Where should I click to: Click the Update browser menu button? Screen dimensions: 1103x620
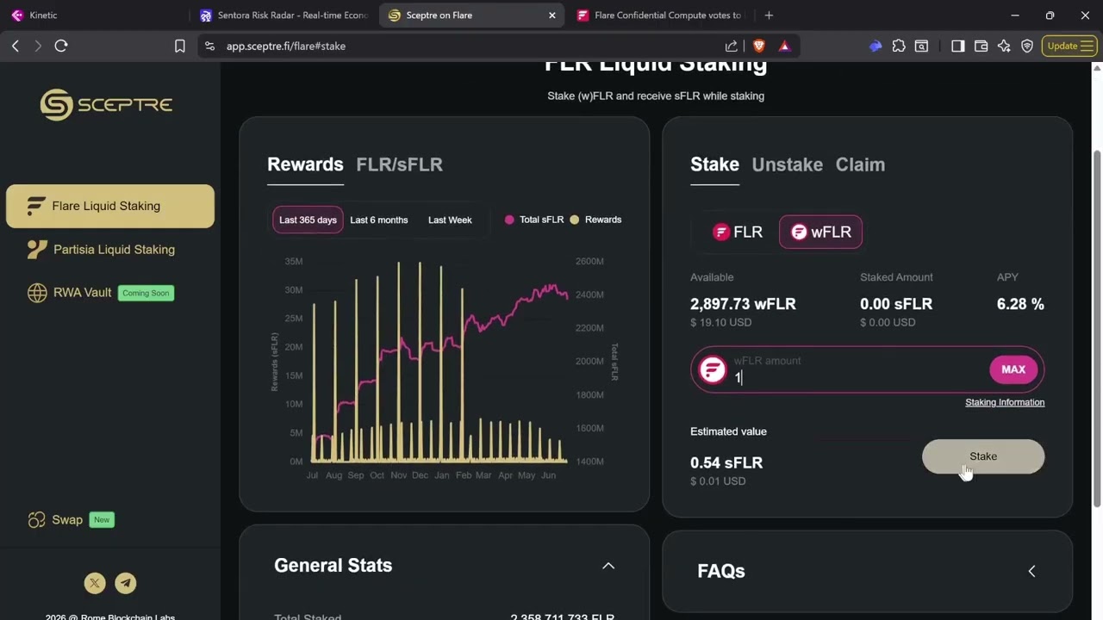click(x=1069, y=46)
